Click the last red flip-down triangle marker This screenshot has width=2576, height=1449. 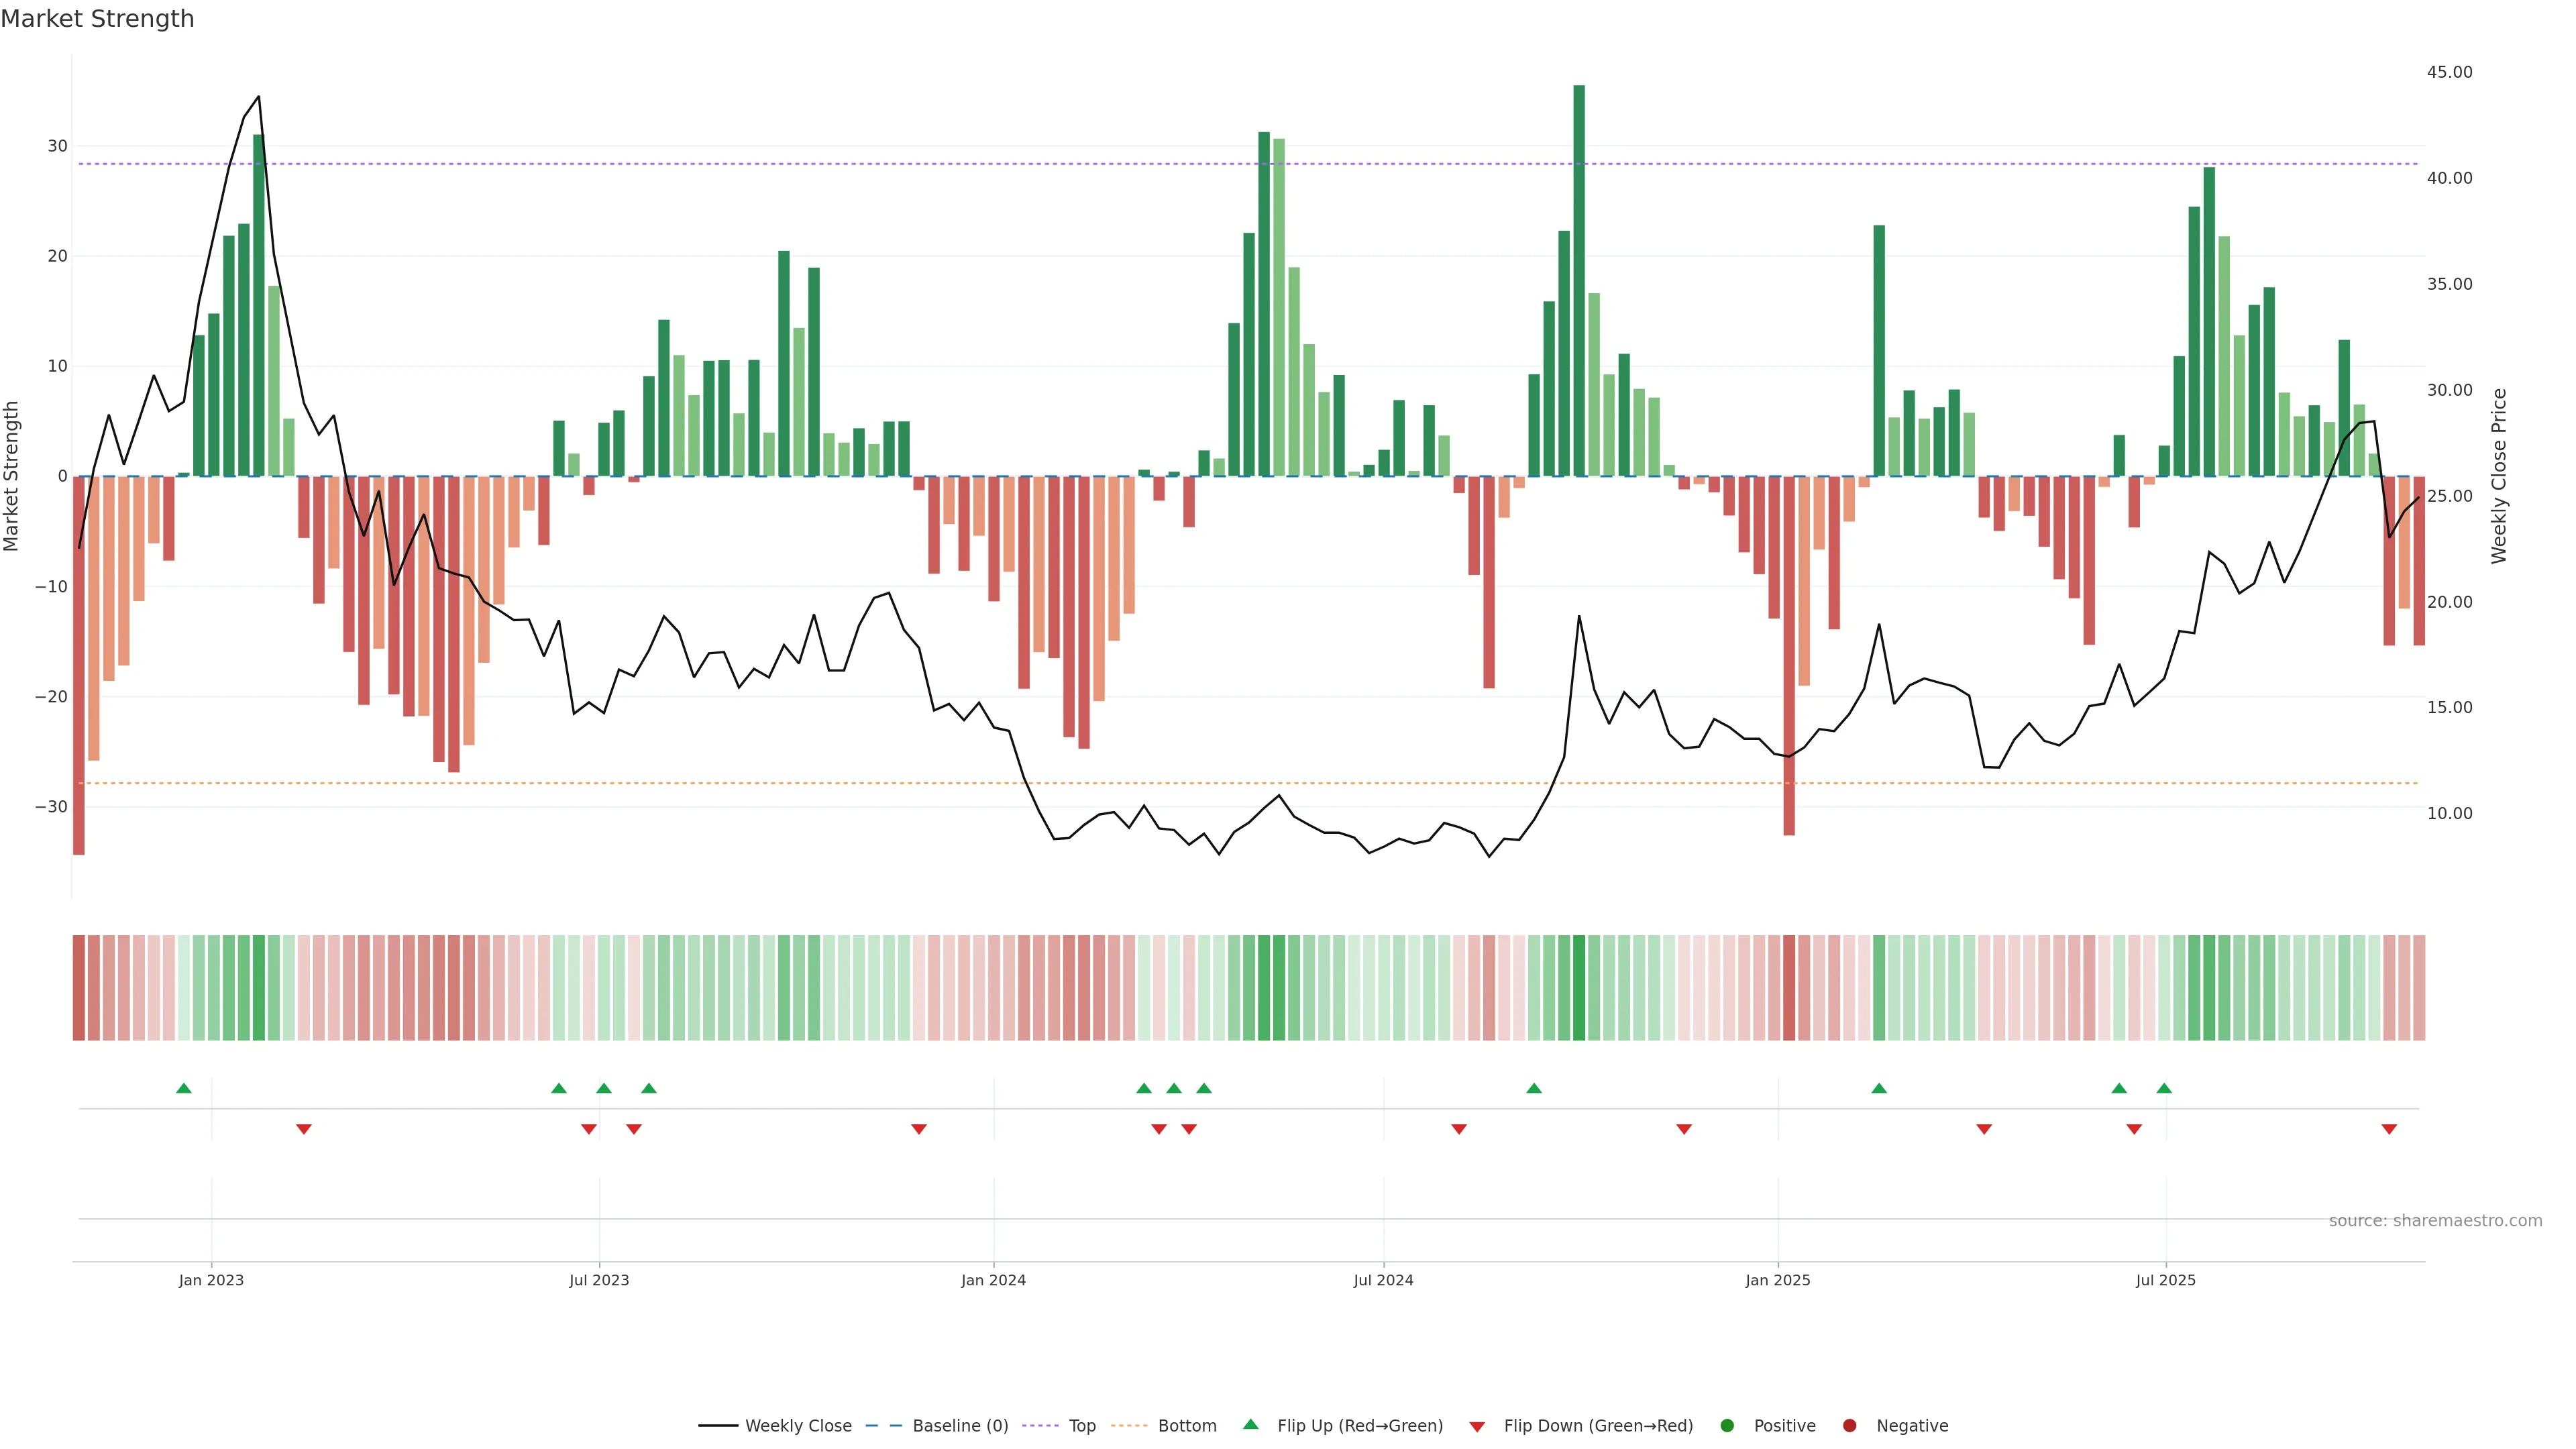tap(2389, 1129)
